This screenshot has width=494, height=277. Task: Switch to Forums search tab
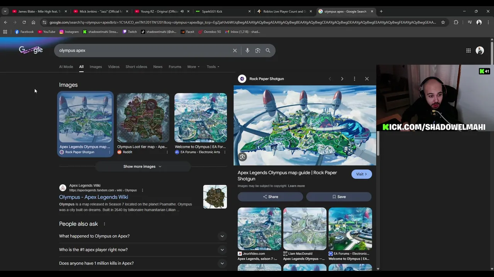[175, 67]
